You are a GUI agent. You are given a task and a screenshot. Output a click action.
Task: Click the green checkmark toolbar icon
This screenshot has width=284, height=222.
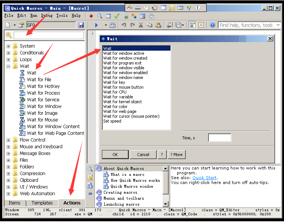point(117,16)
